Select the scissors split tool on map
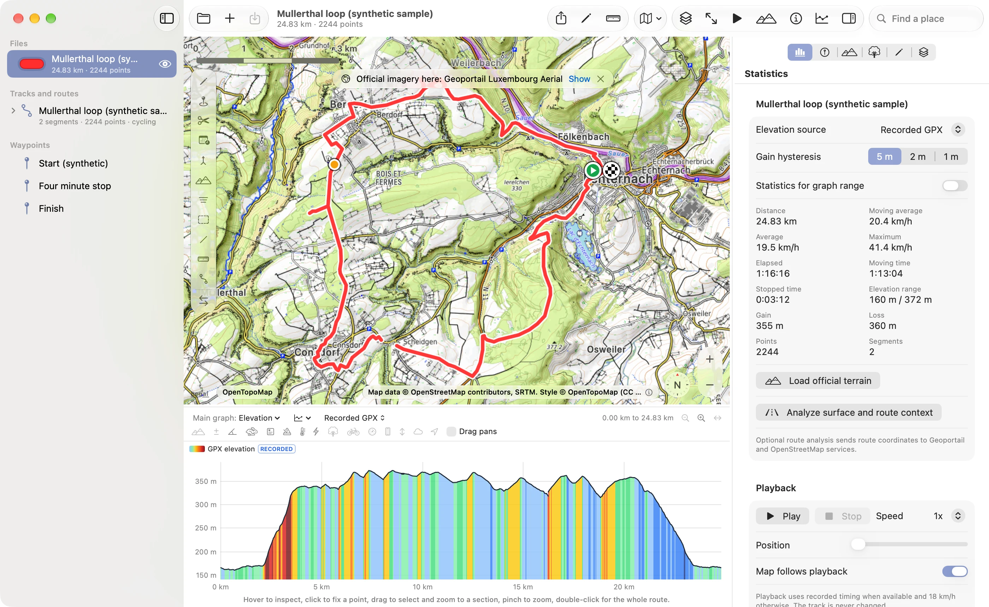The image size is (989, 607). [x=203, y=120]
